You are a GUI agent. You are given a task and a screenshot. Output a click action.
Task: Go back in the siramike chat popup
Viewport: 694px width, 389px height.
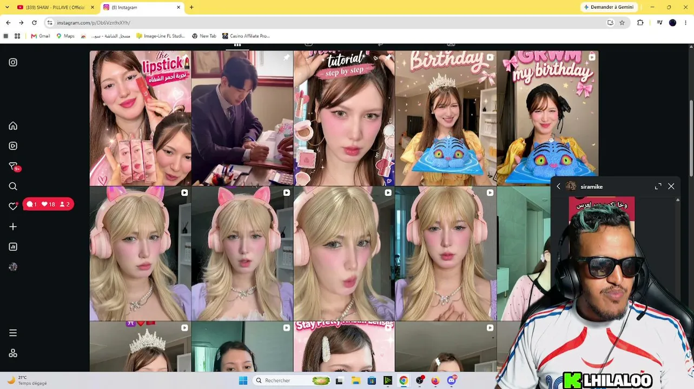[559, 186]
